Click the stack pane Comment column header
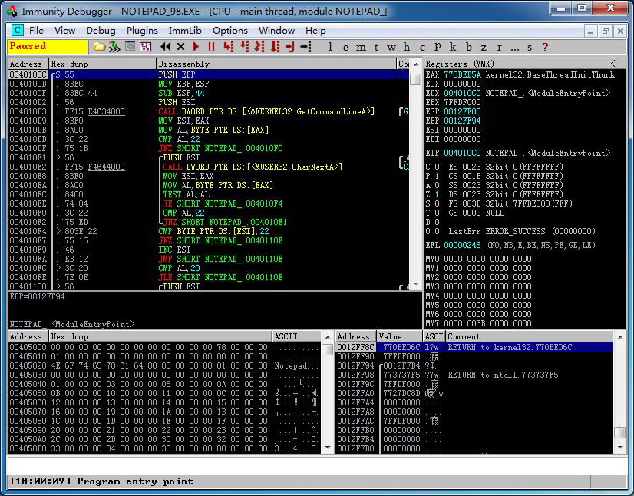Screen dimensions: 634x496 pyautogui.click(x=530, y=336)
